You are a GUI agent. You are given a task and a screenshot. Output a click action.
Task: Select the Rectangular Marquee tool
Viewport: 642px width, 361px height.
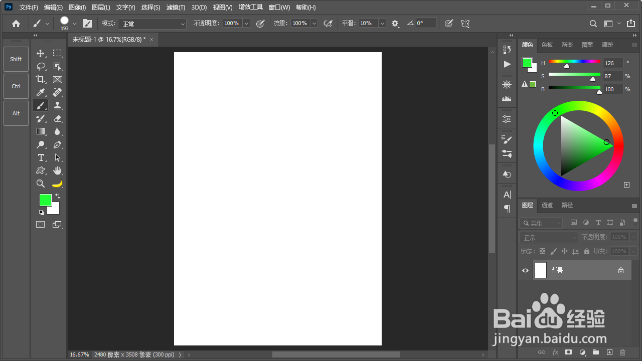point(57,53)
